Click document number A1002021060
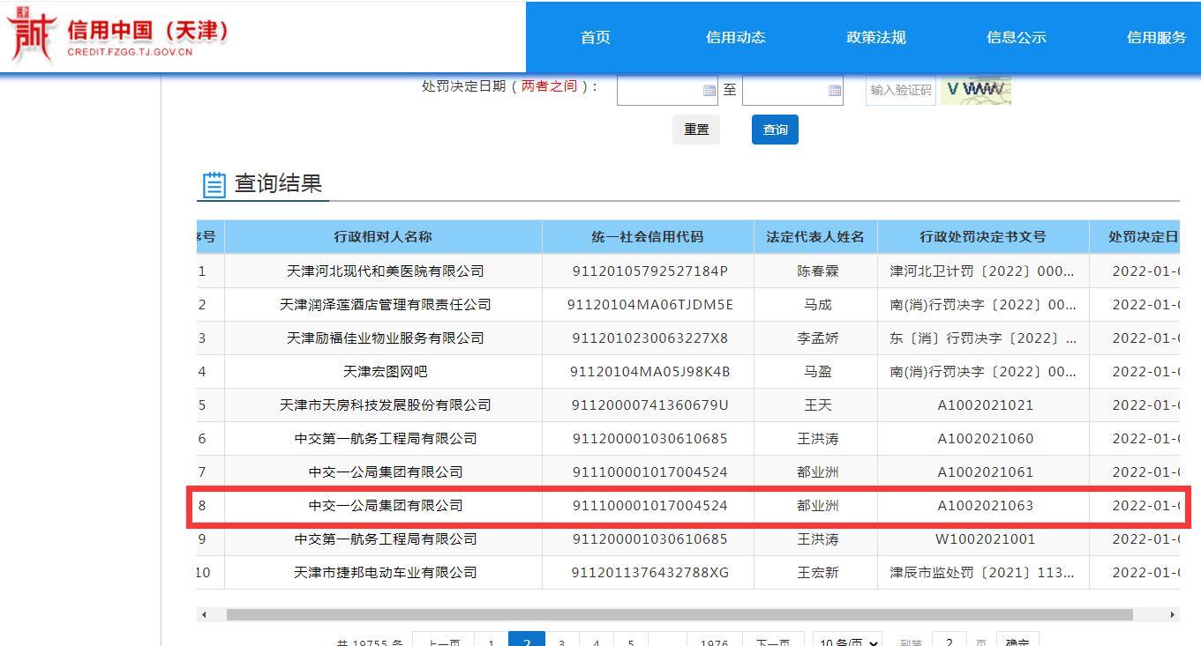Screen dimensions: 1201x646 point(985,439)
